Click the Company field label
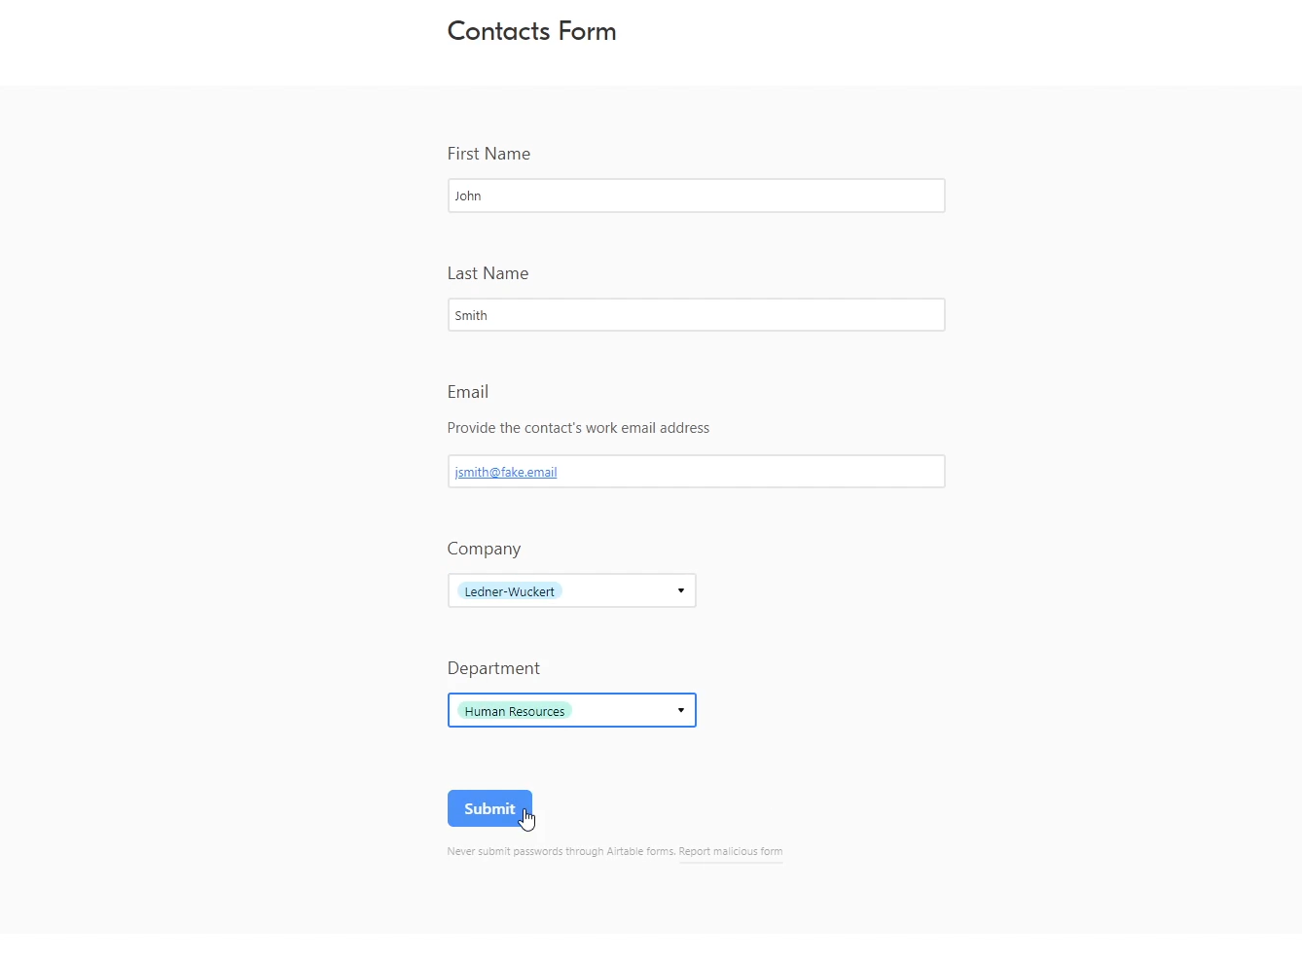This screenshot has width=1302, height=962. point(484,549)
